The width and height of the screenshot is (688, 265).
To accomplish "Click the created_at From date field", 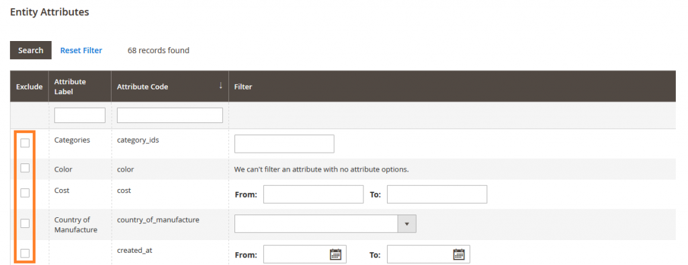I will point(305,254).
